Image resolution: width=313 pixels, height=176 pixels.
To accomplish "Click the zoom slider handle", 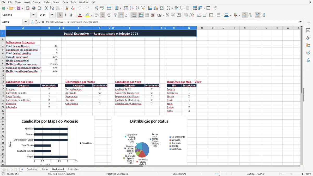I will (x=292, y=174).
